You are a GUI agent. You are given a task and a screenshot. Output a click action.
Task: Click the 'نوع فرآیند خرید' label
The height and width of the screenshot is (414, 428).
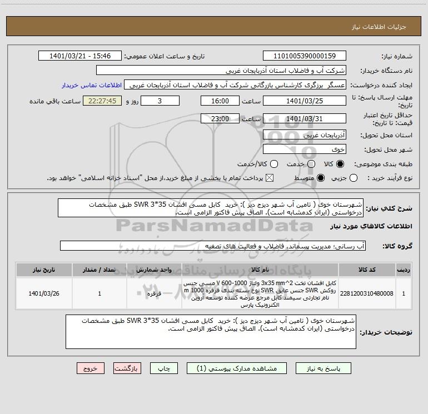tap(390, 178)
